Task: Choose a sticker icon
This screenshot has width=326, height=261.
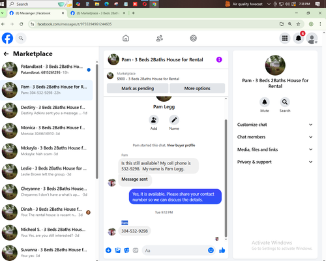Action: tap(126, 251)
